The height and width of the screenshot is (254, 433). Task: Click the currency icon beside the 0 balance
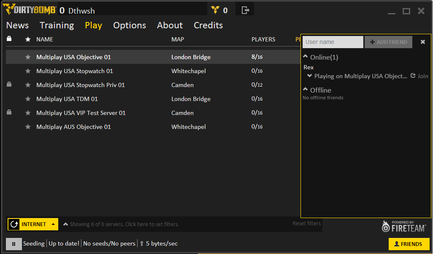click(x=215, y=10)
